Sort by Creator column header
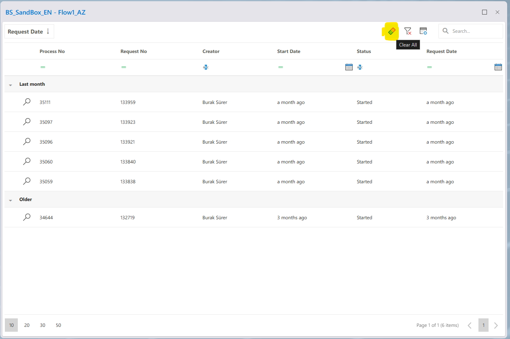 click(x=211, y=51)
